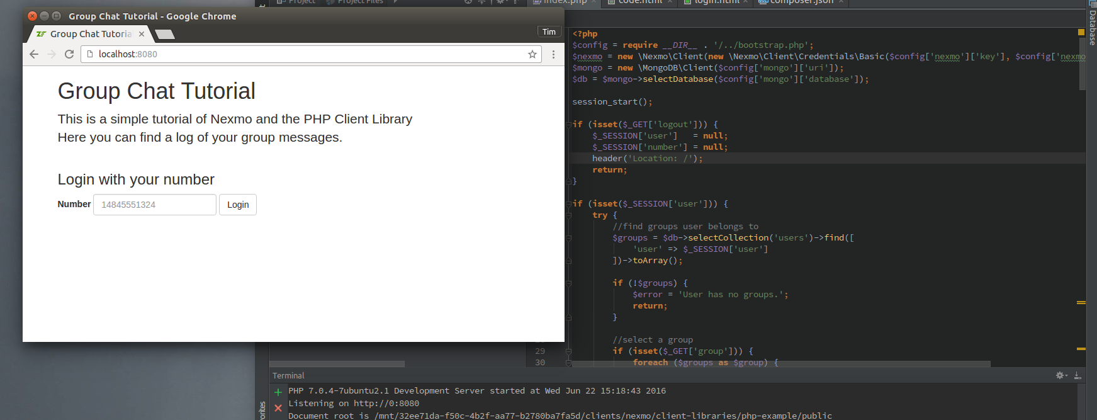Image resolution: width=1097 pixels, height=420 pixels.
Task: Click Chrome's forward navigation arrow
Action: (52, 54)
